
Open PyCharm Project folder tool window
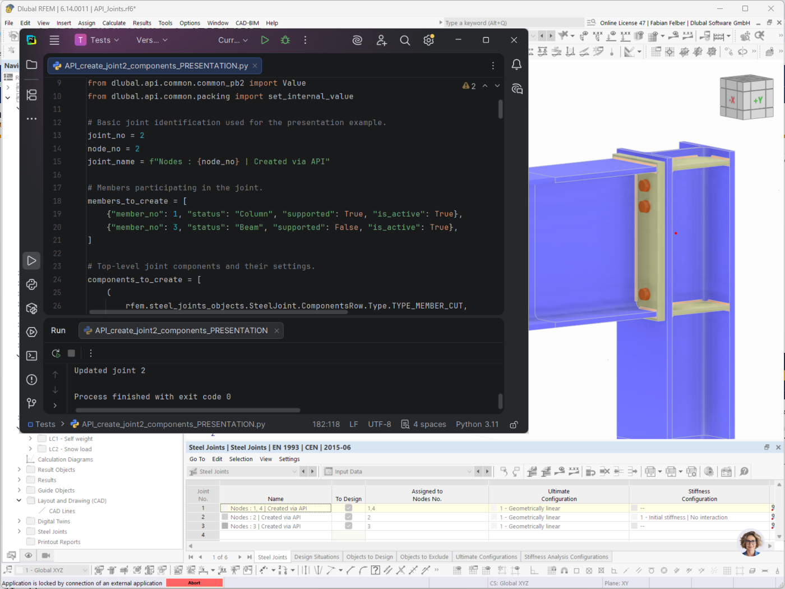pos(32,65)
